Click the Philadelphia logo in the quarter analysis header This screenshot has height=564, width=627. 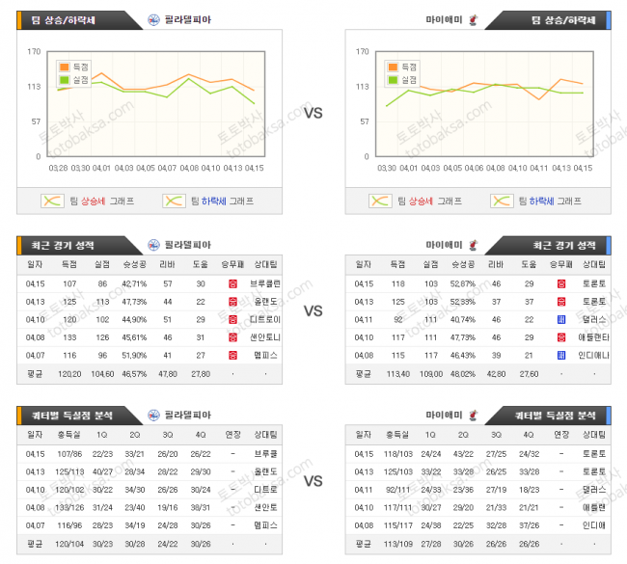pos(154,415)
